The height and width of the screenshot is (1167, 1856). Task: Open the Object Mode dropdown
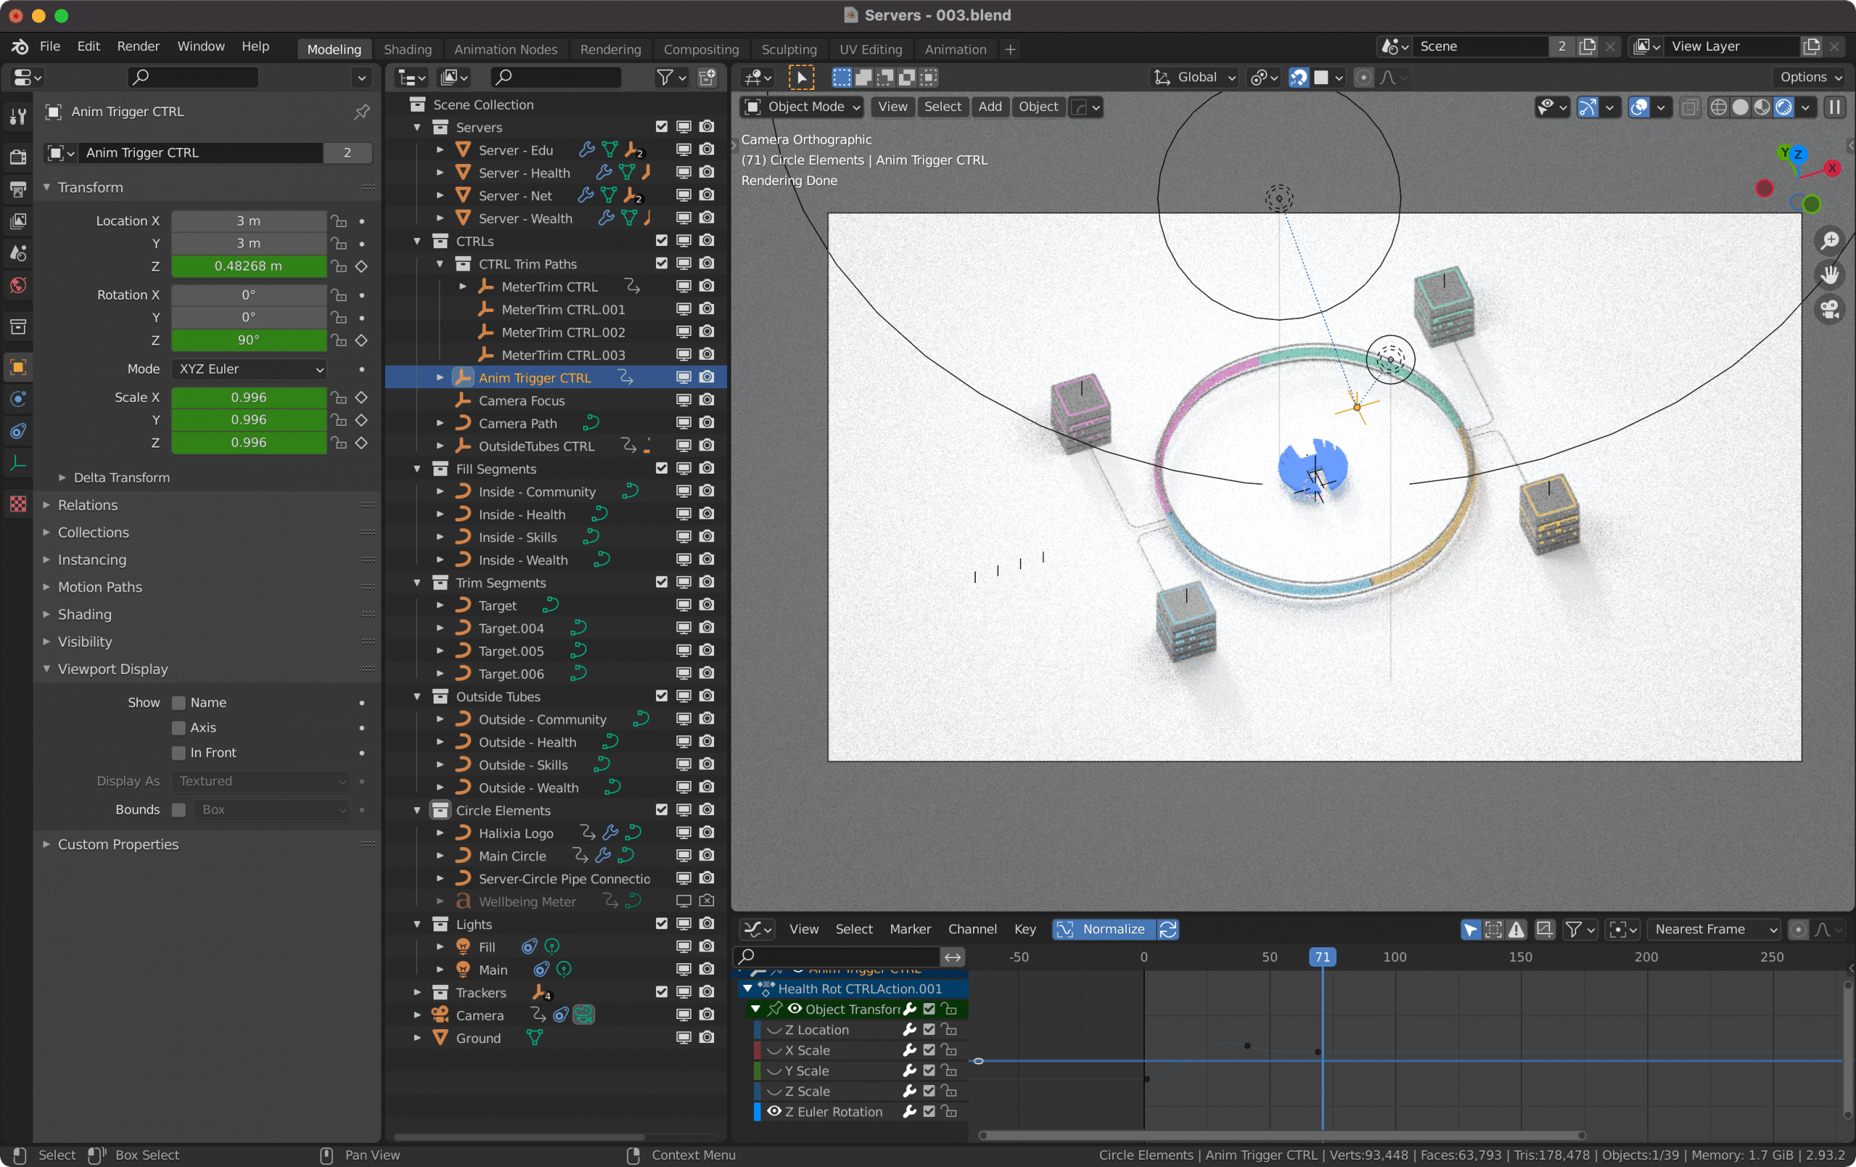[x=803, y=107]
